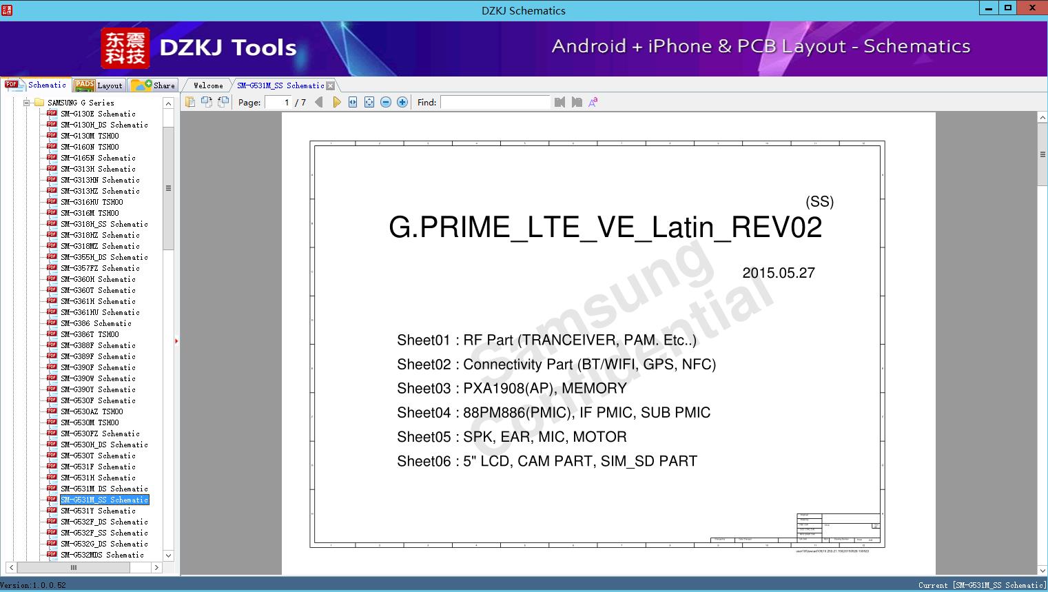Select SM-G160N TSHOO file
This screenshot has width=1048, height=592.
(90, 147)
